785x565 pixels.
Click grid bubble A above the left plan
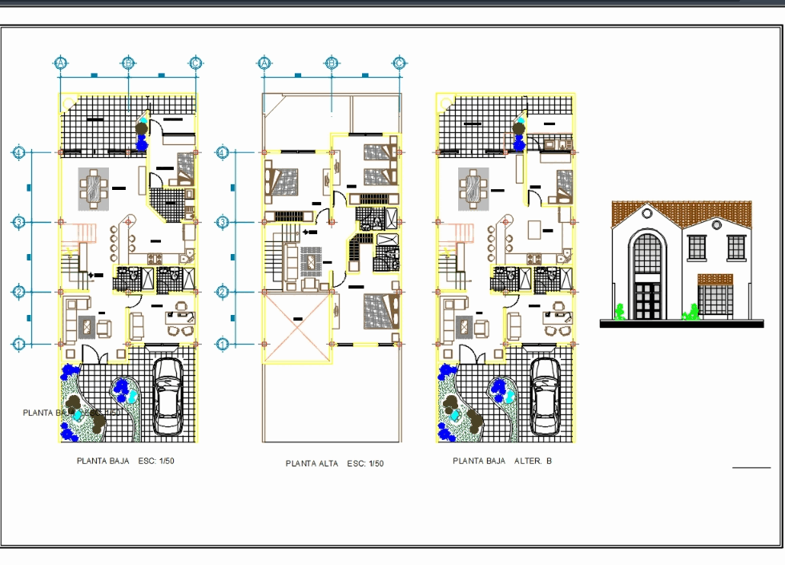click(x=59, y=61)
